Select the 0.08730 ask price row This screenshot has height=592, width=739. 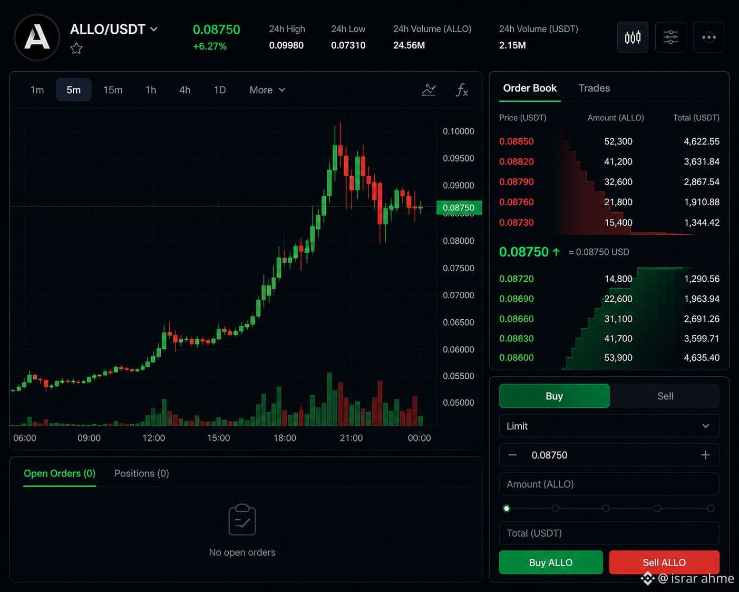coord(609,223)
